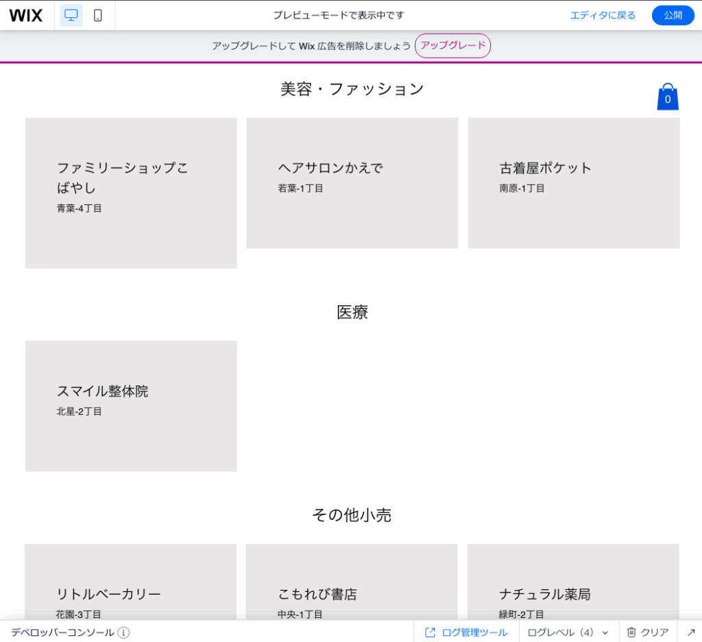702x642 pixels.
Task: Open the スマイル整体院 store card
Action: 130,405
